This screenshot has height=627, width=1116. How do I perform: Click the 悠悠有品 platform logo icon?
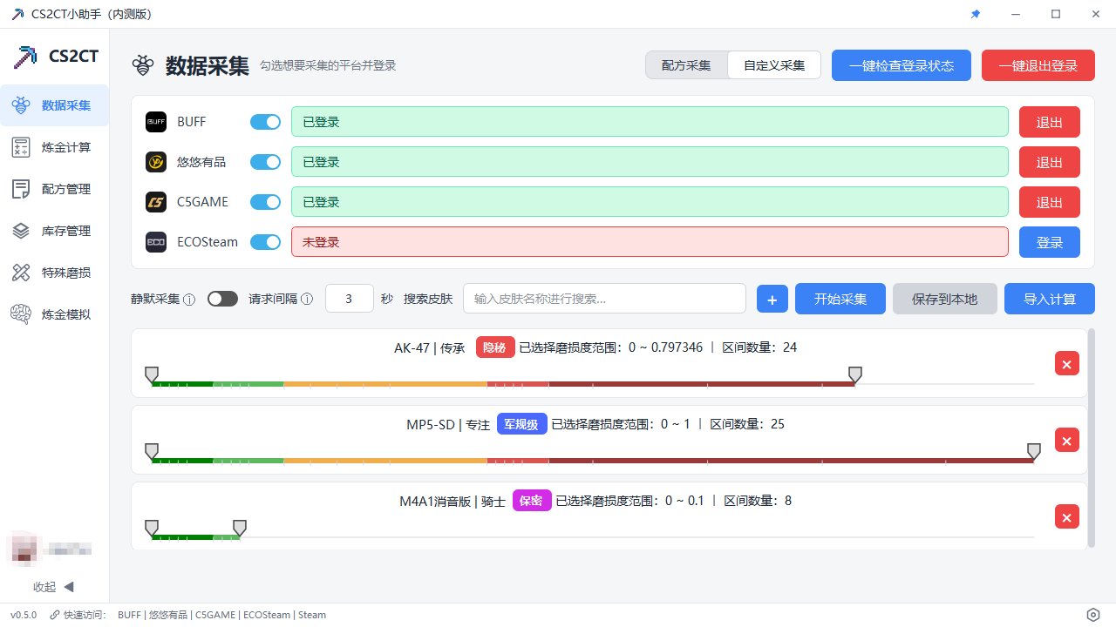tap(156, 162)
